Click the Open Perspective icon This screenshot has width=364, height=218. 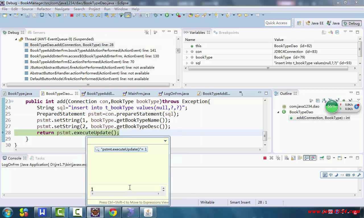[x=299, y=23]
